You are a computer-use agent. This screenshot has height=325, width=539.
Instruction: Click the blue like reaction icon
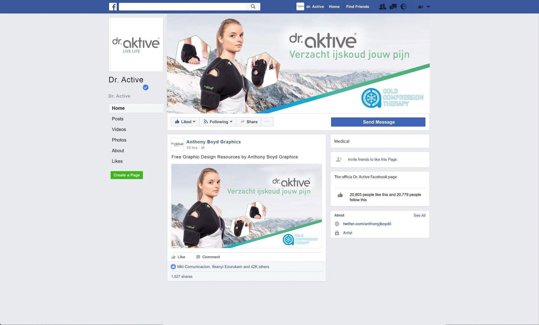(x=173, y=267)
